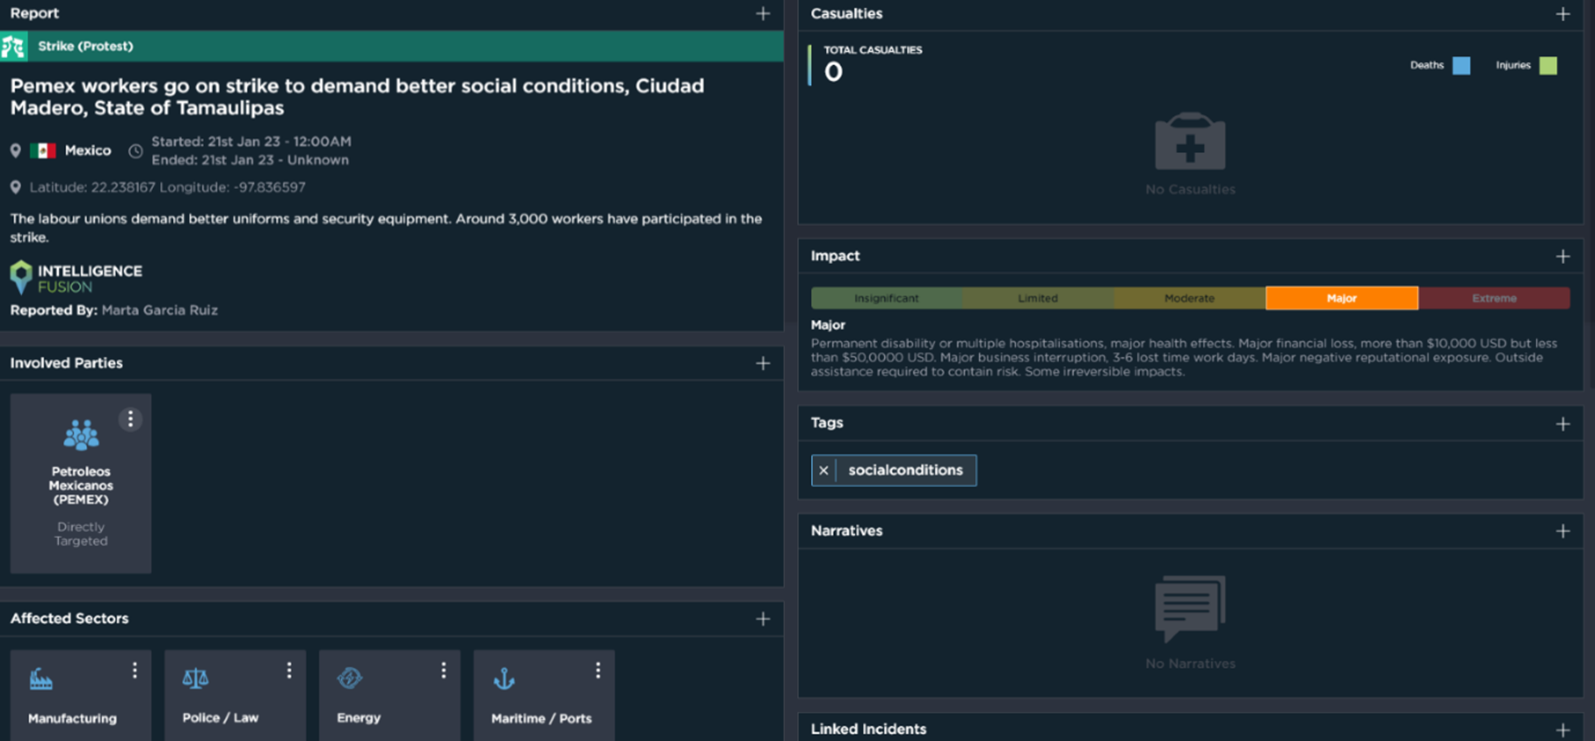Click the Strike (Protest) category icon

[14, 46]
